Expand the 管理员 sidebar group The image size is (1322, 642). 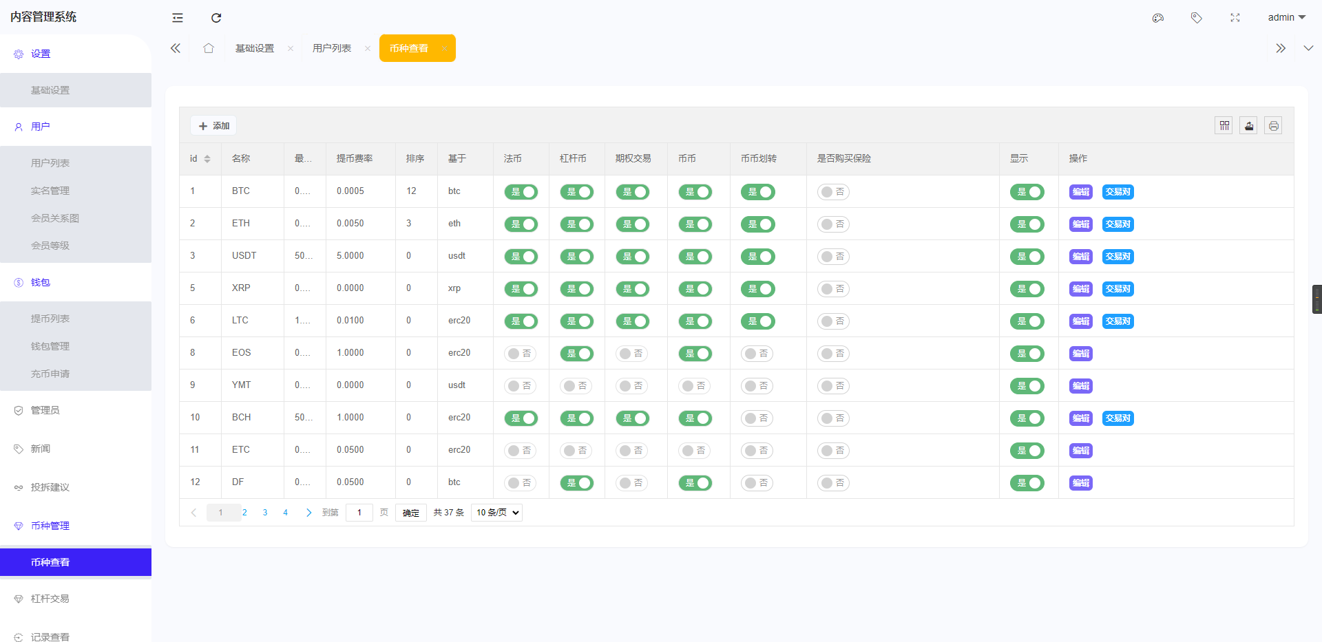(76, 410)
